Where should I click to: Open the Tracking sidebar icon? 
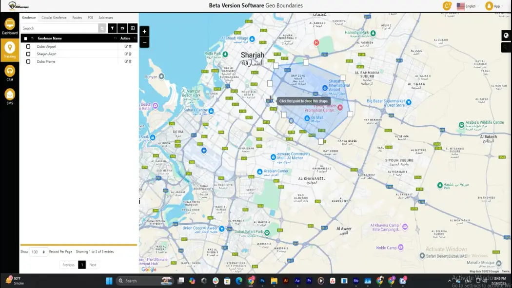point(10,50)
